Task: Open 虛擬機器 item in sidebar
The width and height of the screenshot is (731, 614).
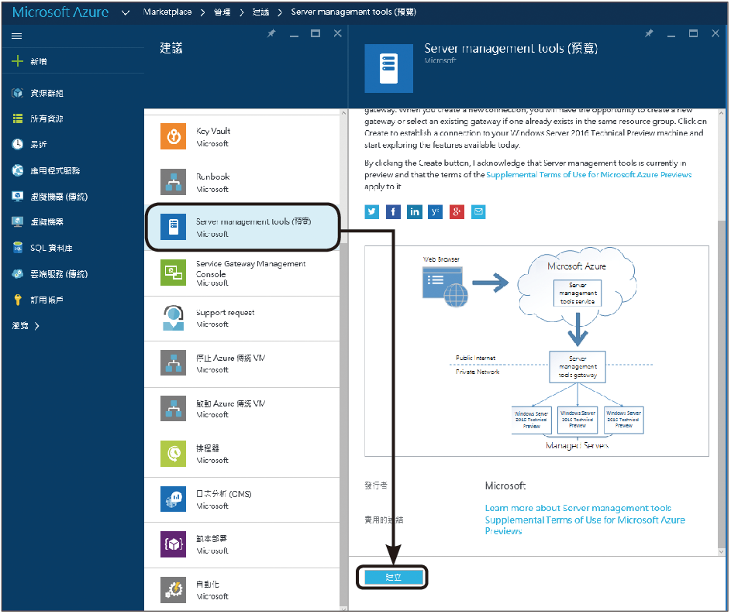Action: pos(47,222)
